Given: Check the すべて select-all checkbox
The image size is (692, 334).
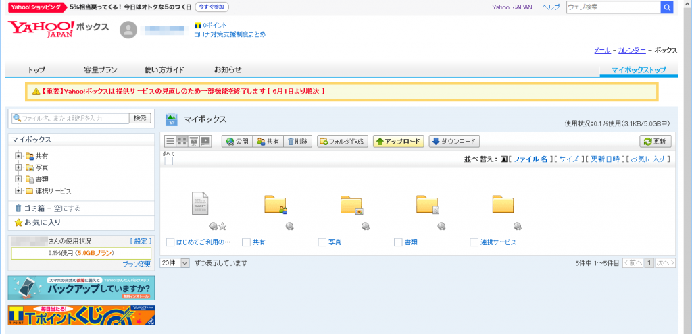Looking at the screenshot, I should click(169, 161).
